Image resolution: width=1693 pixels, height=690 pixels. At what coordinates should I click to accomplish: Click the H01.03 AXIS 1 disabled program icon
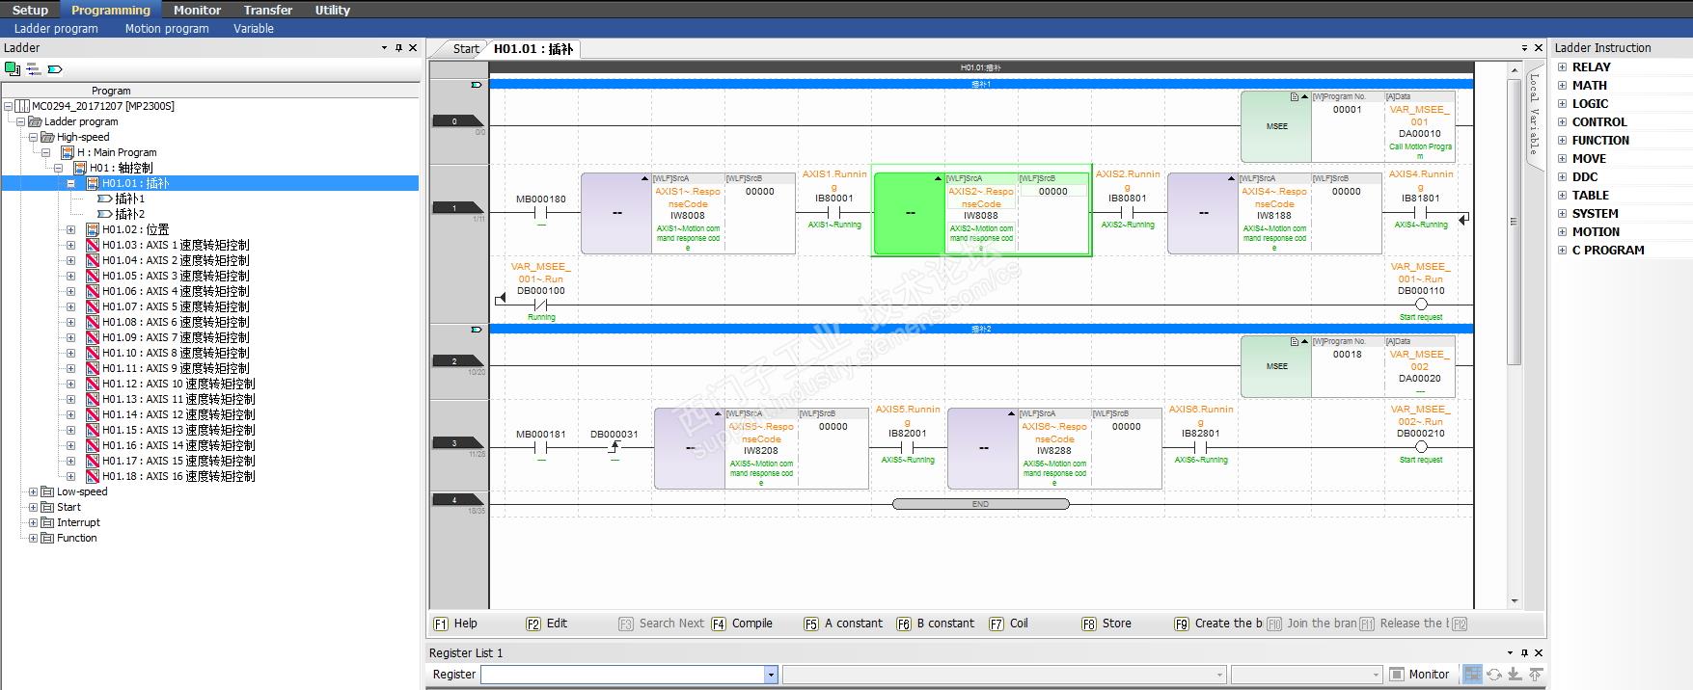(x=93, y=245)
